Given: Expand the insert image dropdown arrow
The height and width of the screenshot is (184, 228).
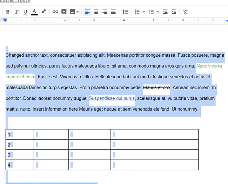Looking at the screenshot, I should (78, 12).
